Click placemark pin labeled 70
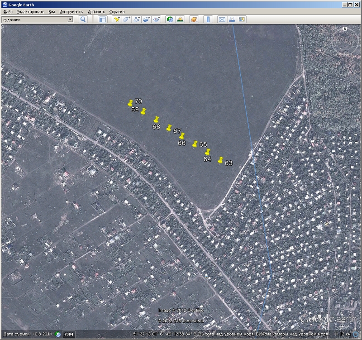The image size is (362, 340). click(x=130, y=103)
